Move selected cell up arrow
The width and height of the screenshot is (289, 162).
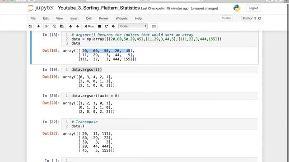70,26
